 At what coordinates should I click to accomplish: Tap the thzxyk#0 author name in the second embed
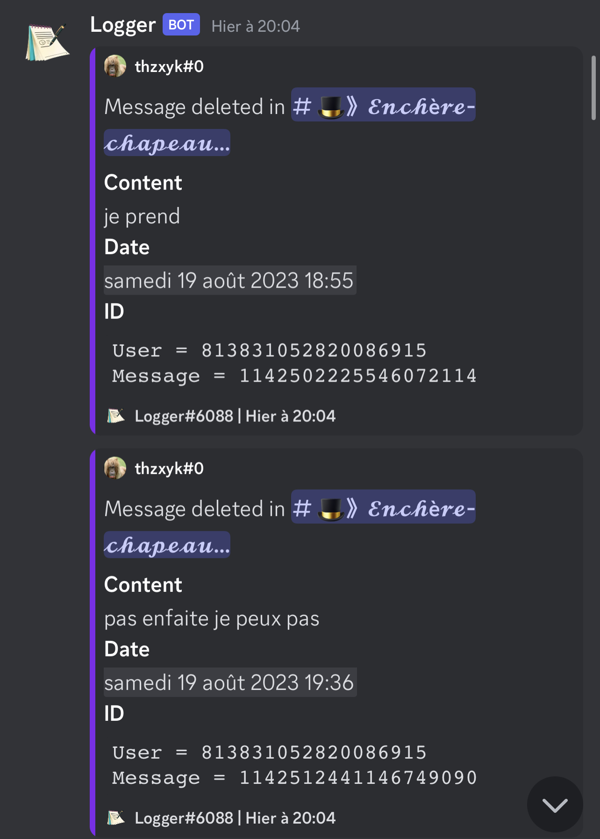(169, 469)
